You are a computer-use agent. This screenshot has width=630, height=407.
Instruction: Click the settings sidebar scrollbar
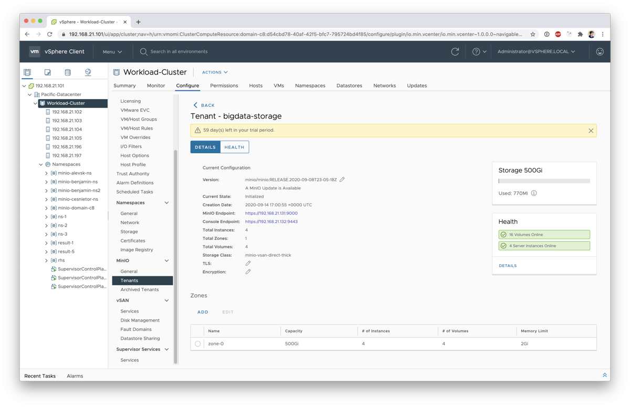click(176, 256)
